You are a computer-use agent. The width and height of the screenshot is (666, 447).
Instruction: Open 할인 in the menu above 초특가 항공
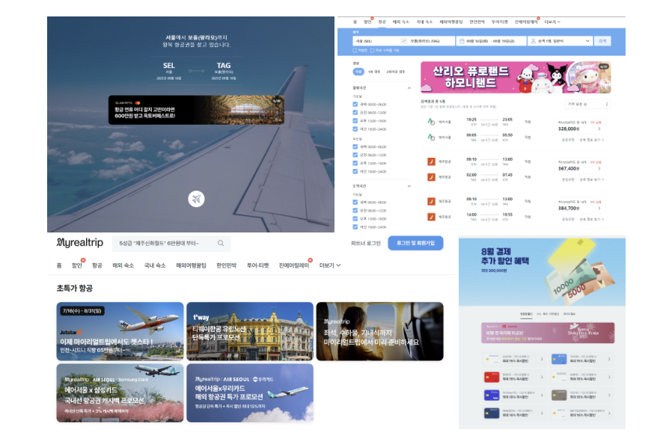(x=77, y=265)
